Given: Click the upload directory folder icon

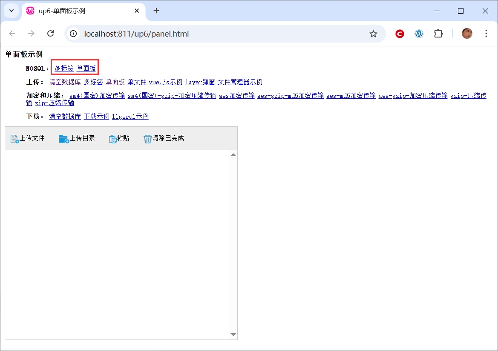Looking at the screenshot, I should click(63, 139).
